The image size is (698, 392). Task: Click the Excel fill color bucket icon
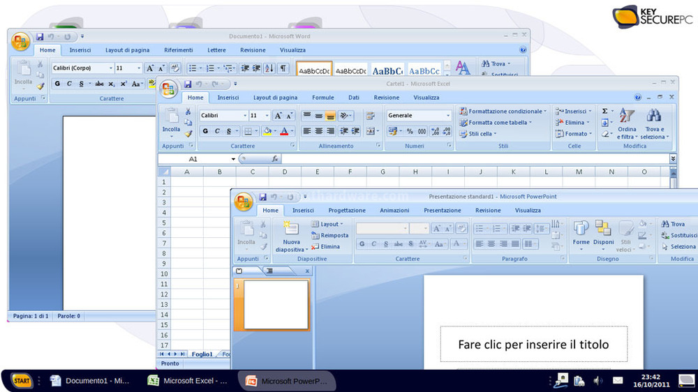click(x=267, y=131)
